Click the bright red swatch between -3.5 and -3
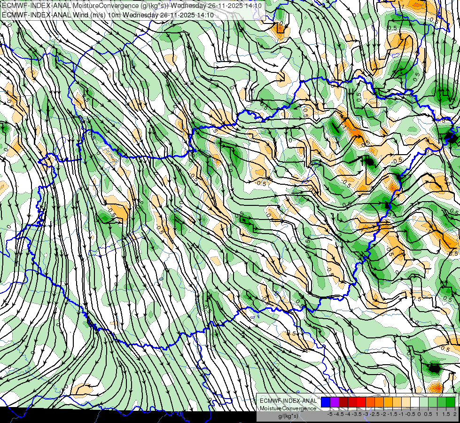Screen dimensions: 460x423 [361, 402]
